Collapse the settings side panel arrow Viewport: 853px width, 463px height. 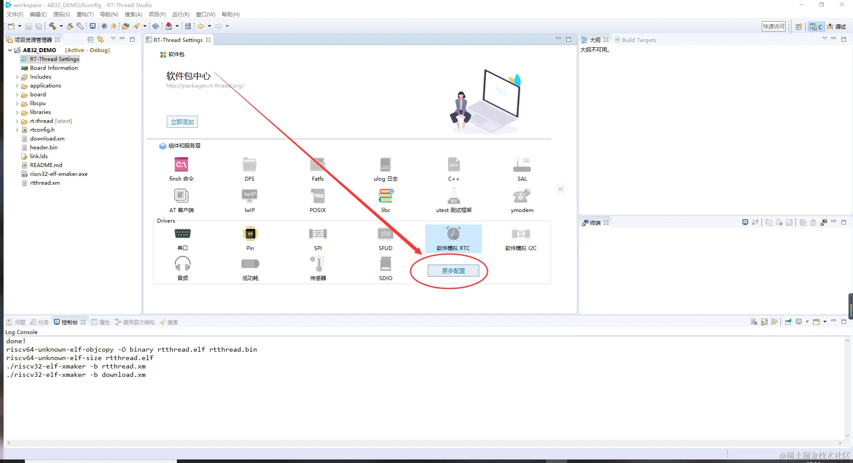pyautogui.click(x=561, y=189)
